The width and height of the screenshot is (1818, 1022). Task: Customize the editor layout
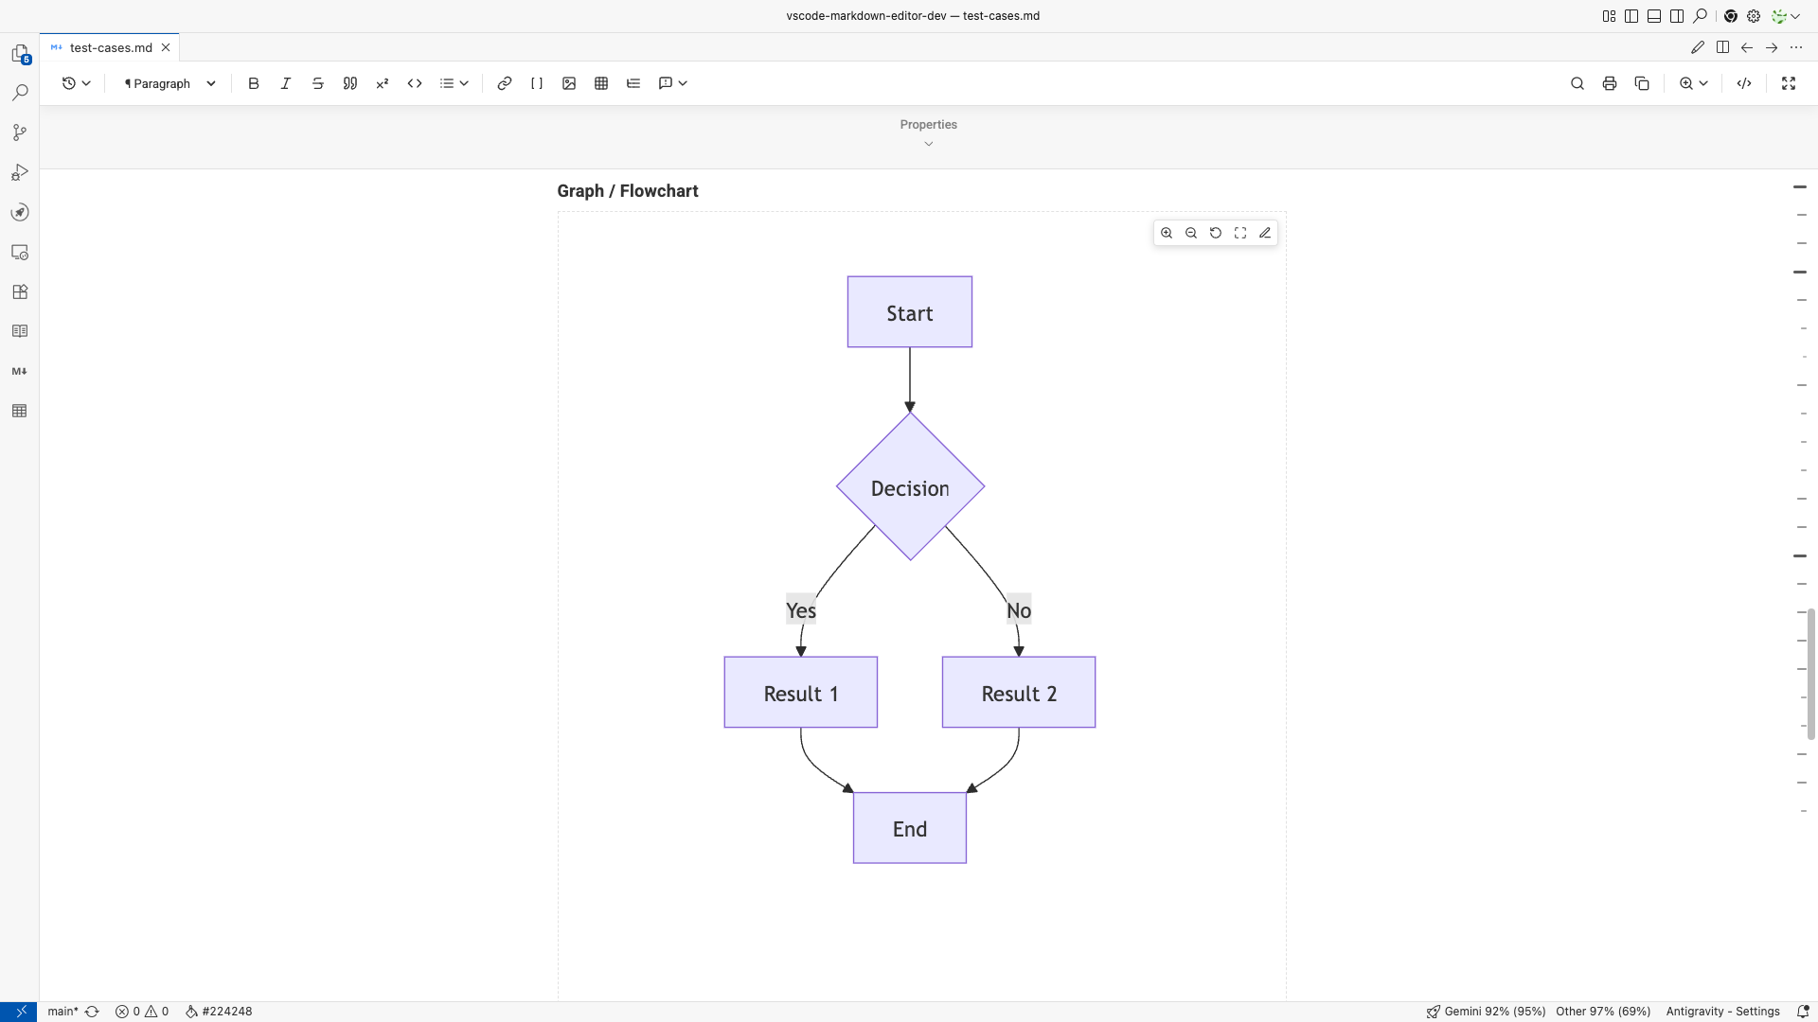pos(1609,16)
